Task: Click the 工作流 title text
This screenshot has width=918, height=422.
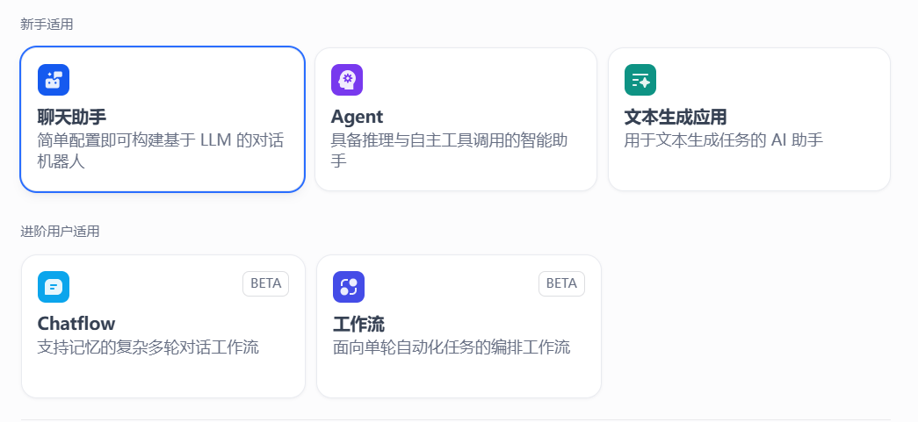Action: coord(358,324)
